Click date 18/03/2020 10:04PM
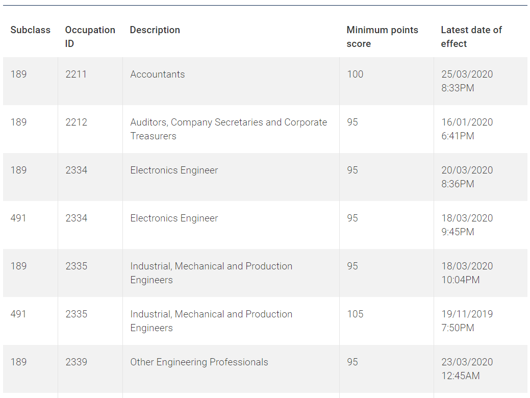This screenshot has height=398, width=530. point(467,273)
